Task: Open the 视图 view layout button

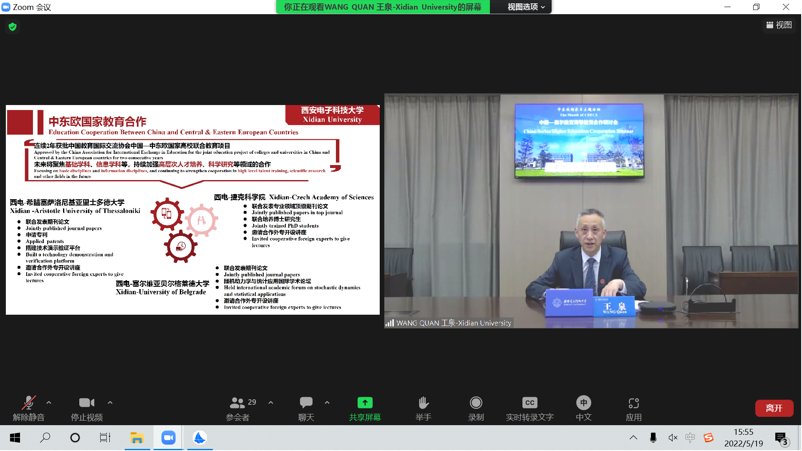Action: tap(779, 25)
